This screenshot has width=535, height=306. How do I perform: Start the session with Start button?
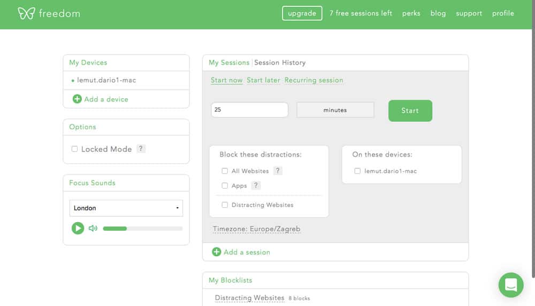coord(410,111)
